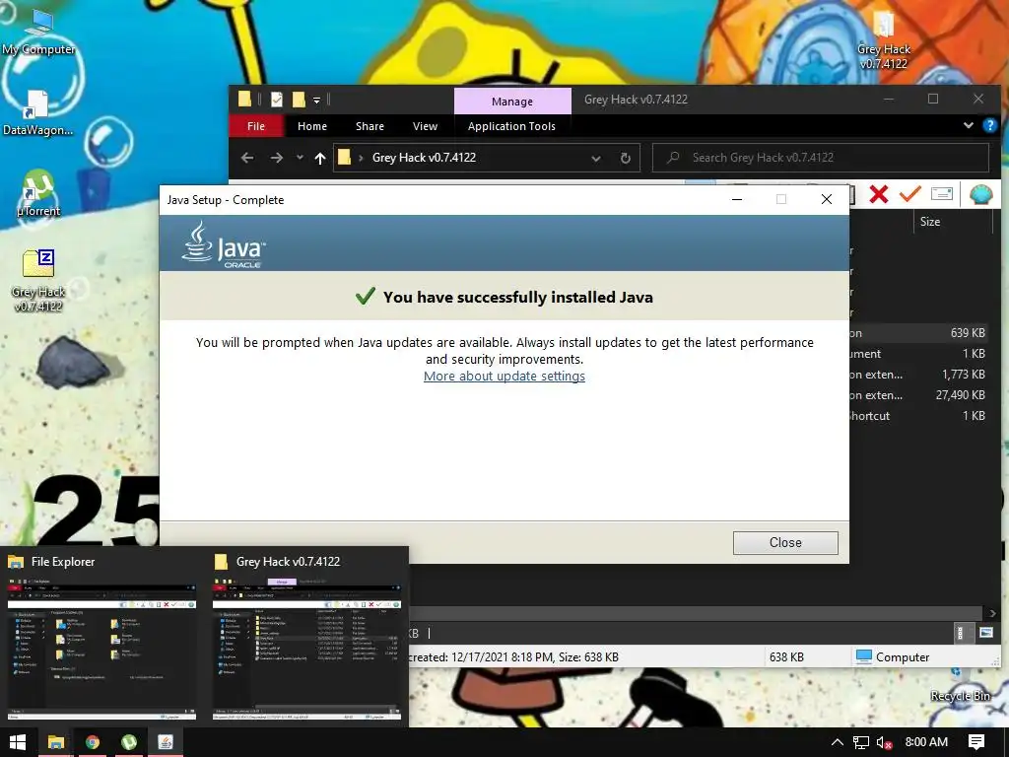1009x757 pixels.
Task: Click the Search Grey Hack v0.7.4122 field
Action: pyautogui.click(x=821, y=158)
